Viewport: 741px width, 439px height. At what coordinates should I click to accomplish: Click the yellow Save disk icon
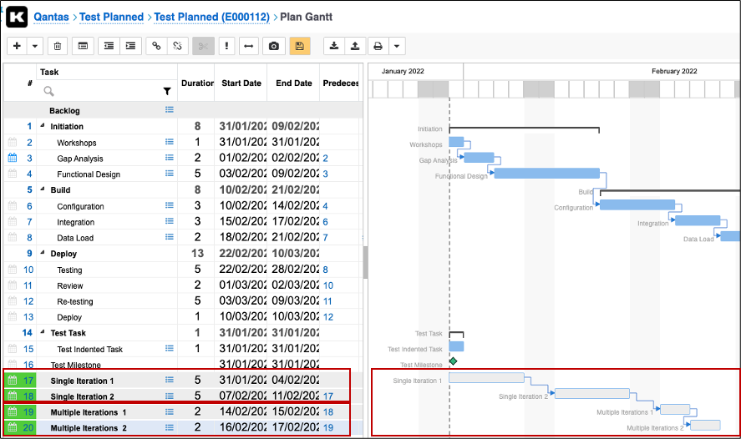[x=300, y=46]
